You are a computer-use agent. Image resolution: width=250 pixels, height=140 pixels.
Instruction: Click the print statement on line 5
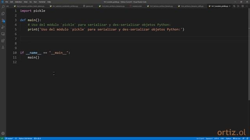106,30
